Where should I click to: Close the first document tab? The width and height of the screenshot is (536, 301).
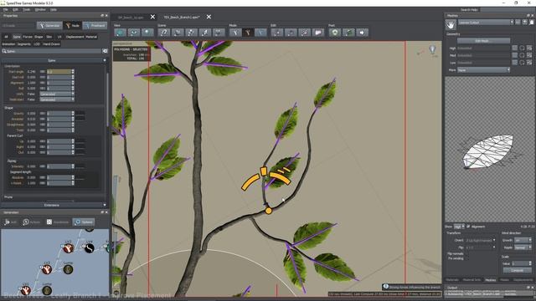point(152,17)
